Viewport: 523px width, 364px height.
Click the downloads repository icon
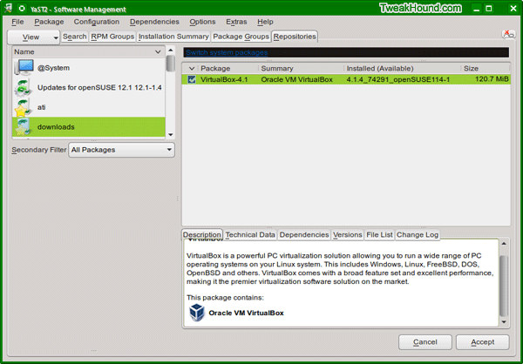pyautogui.click(x=24, y=127)
